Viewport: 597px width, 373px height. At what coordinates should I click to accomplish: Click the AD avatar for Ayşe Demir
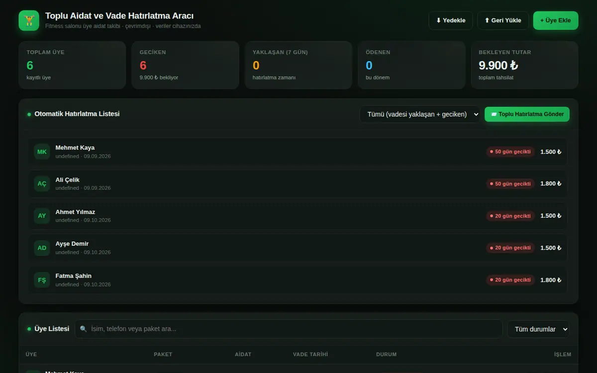coord(42,248)
